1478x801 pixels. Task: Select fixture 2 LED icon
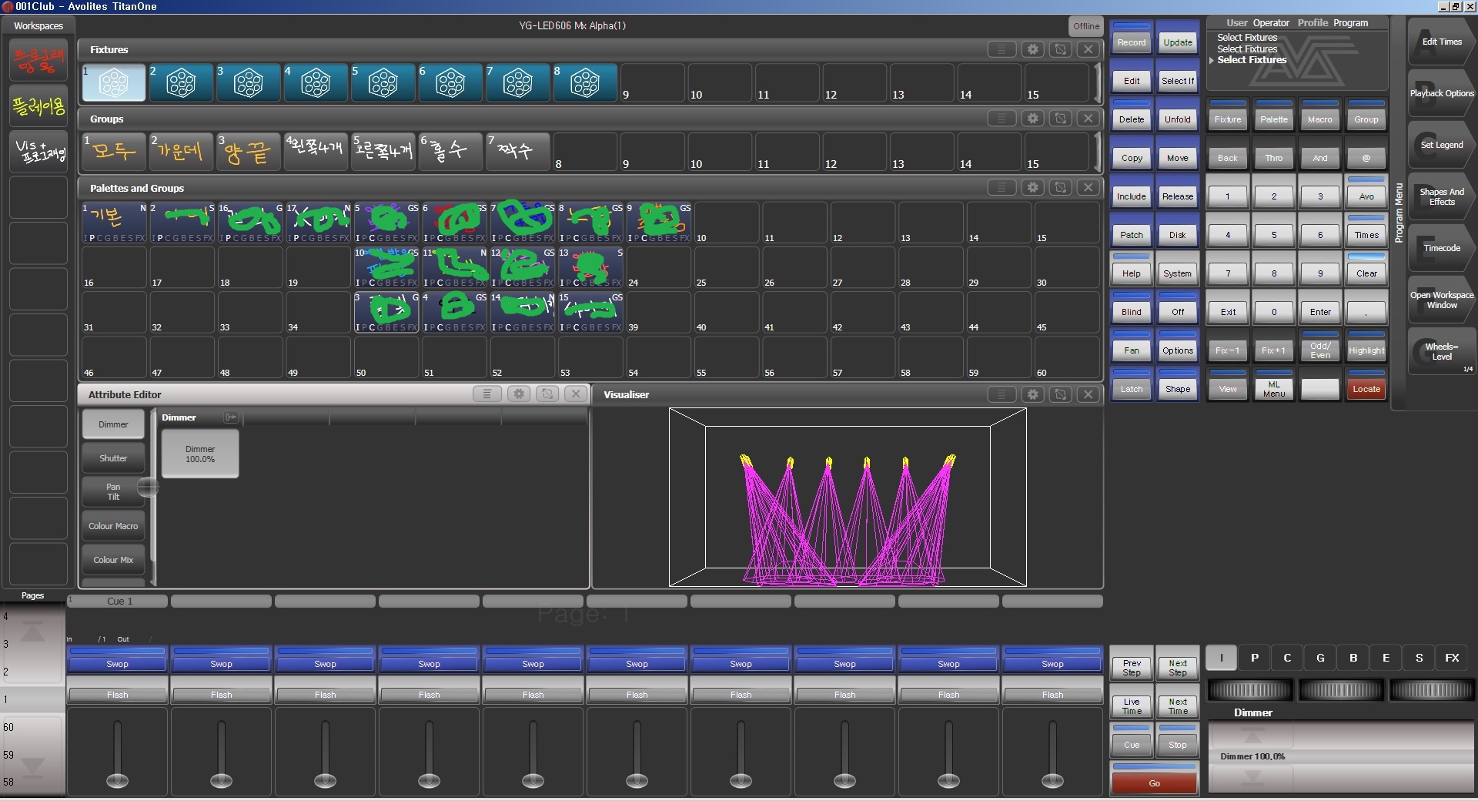181,82
